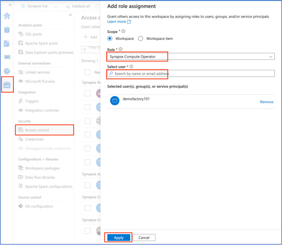Open Workspace packages
282x245 pixels.
42,168
